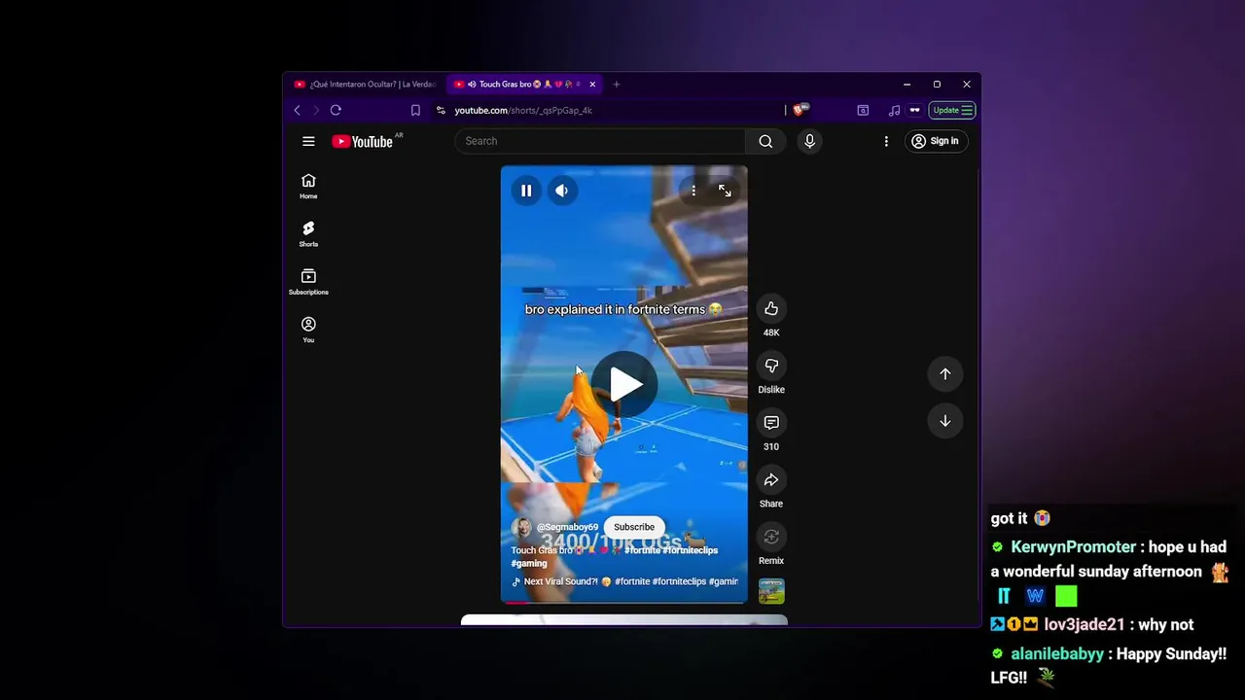Open a new browser tab

click(x=616, y=85)
